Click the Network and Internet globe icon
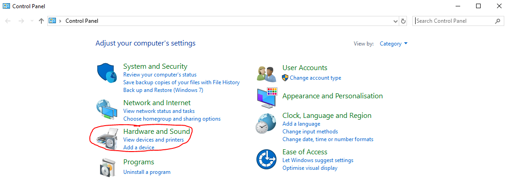Image resolution: width=507 pixels, height=183 pixels. [107, 109]
